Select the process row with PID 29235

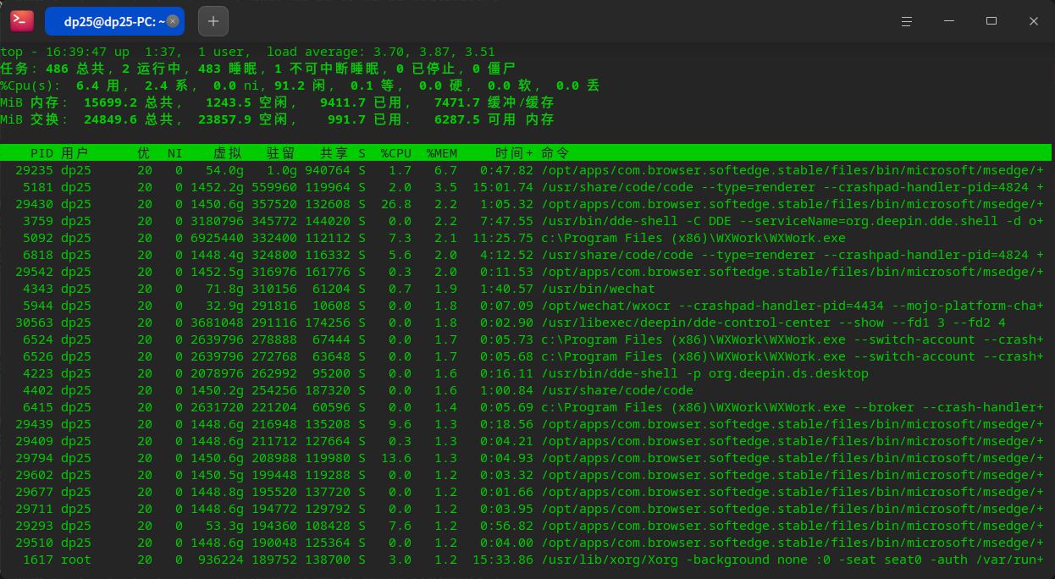[526, 170]
